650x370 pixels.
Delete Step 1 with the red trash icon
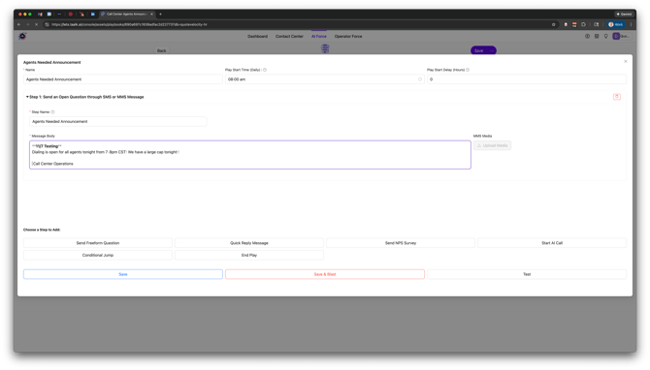pos(616,97)
